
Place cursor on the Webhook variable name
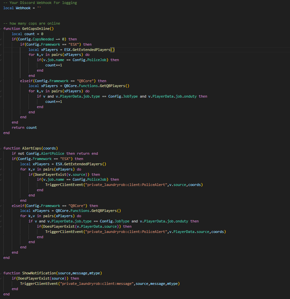(x=23, y=8)
